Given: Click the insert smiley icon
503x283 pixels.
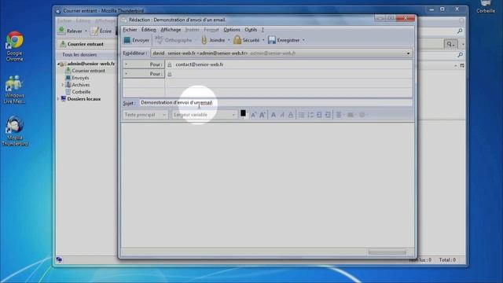Looking at the screenshot, I should pos(362,115).
